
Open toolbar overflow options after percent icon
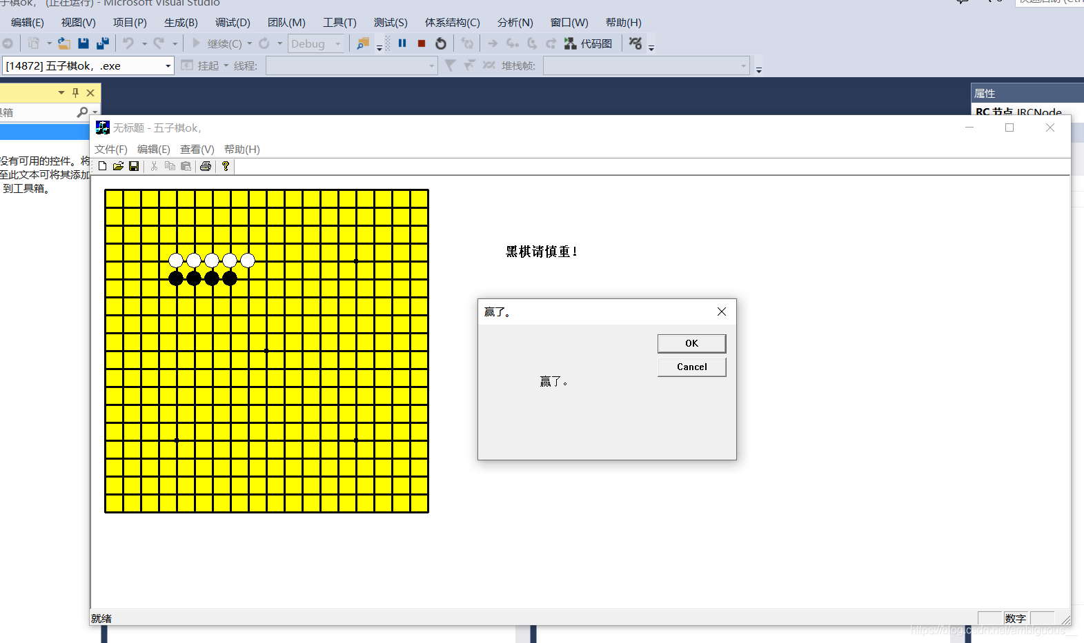[x=651, y=47]
